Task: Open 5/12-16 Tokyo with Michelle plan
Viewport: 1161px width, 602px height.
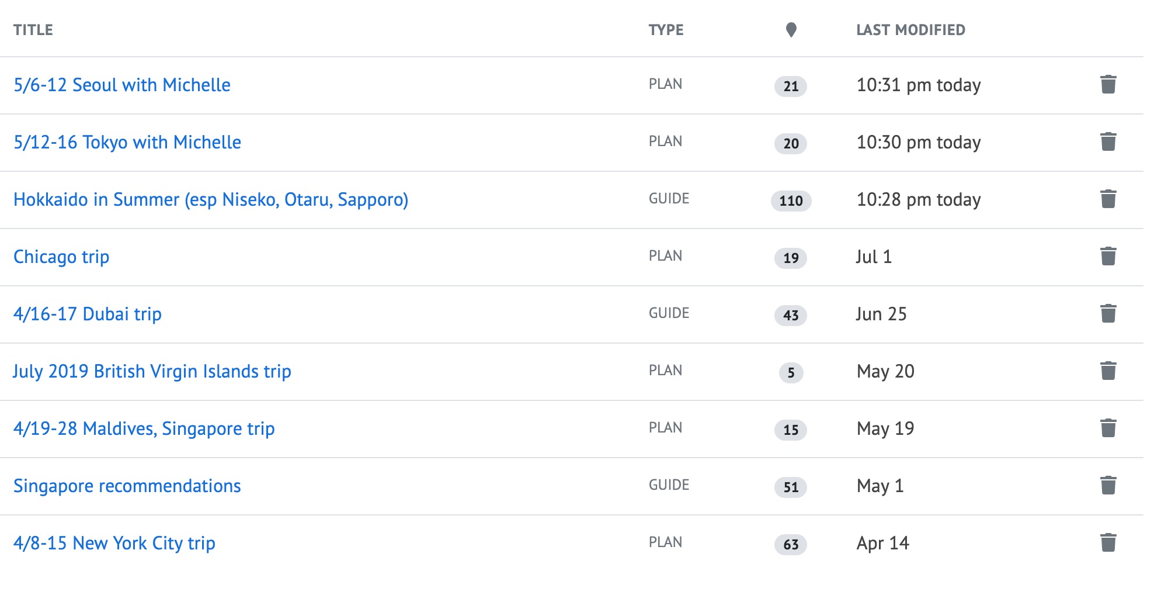Action: pyautogui.click(x=127, y=143)
